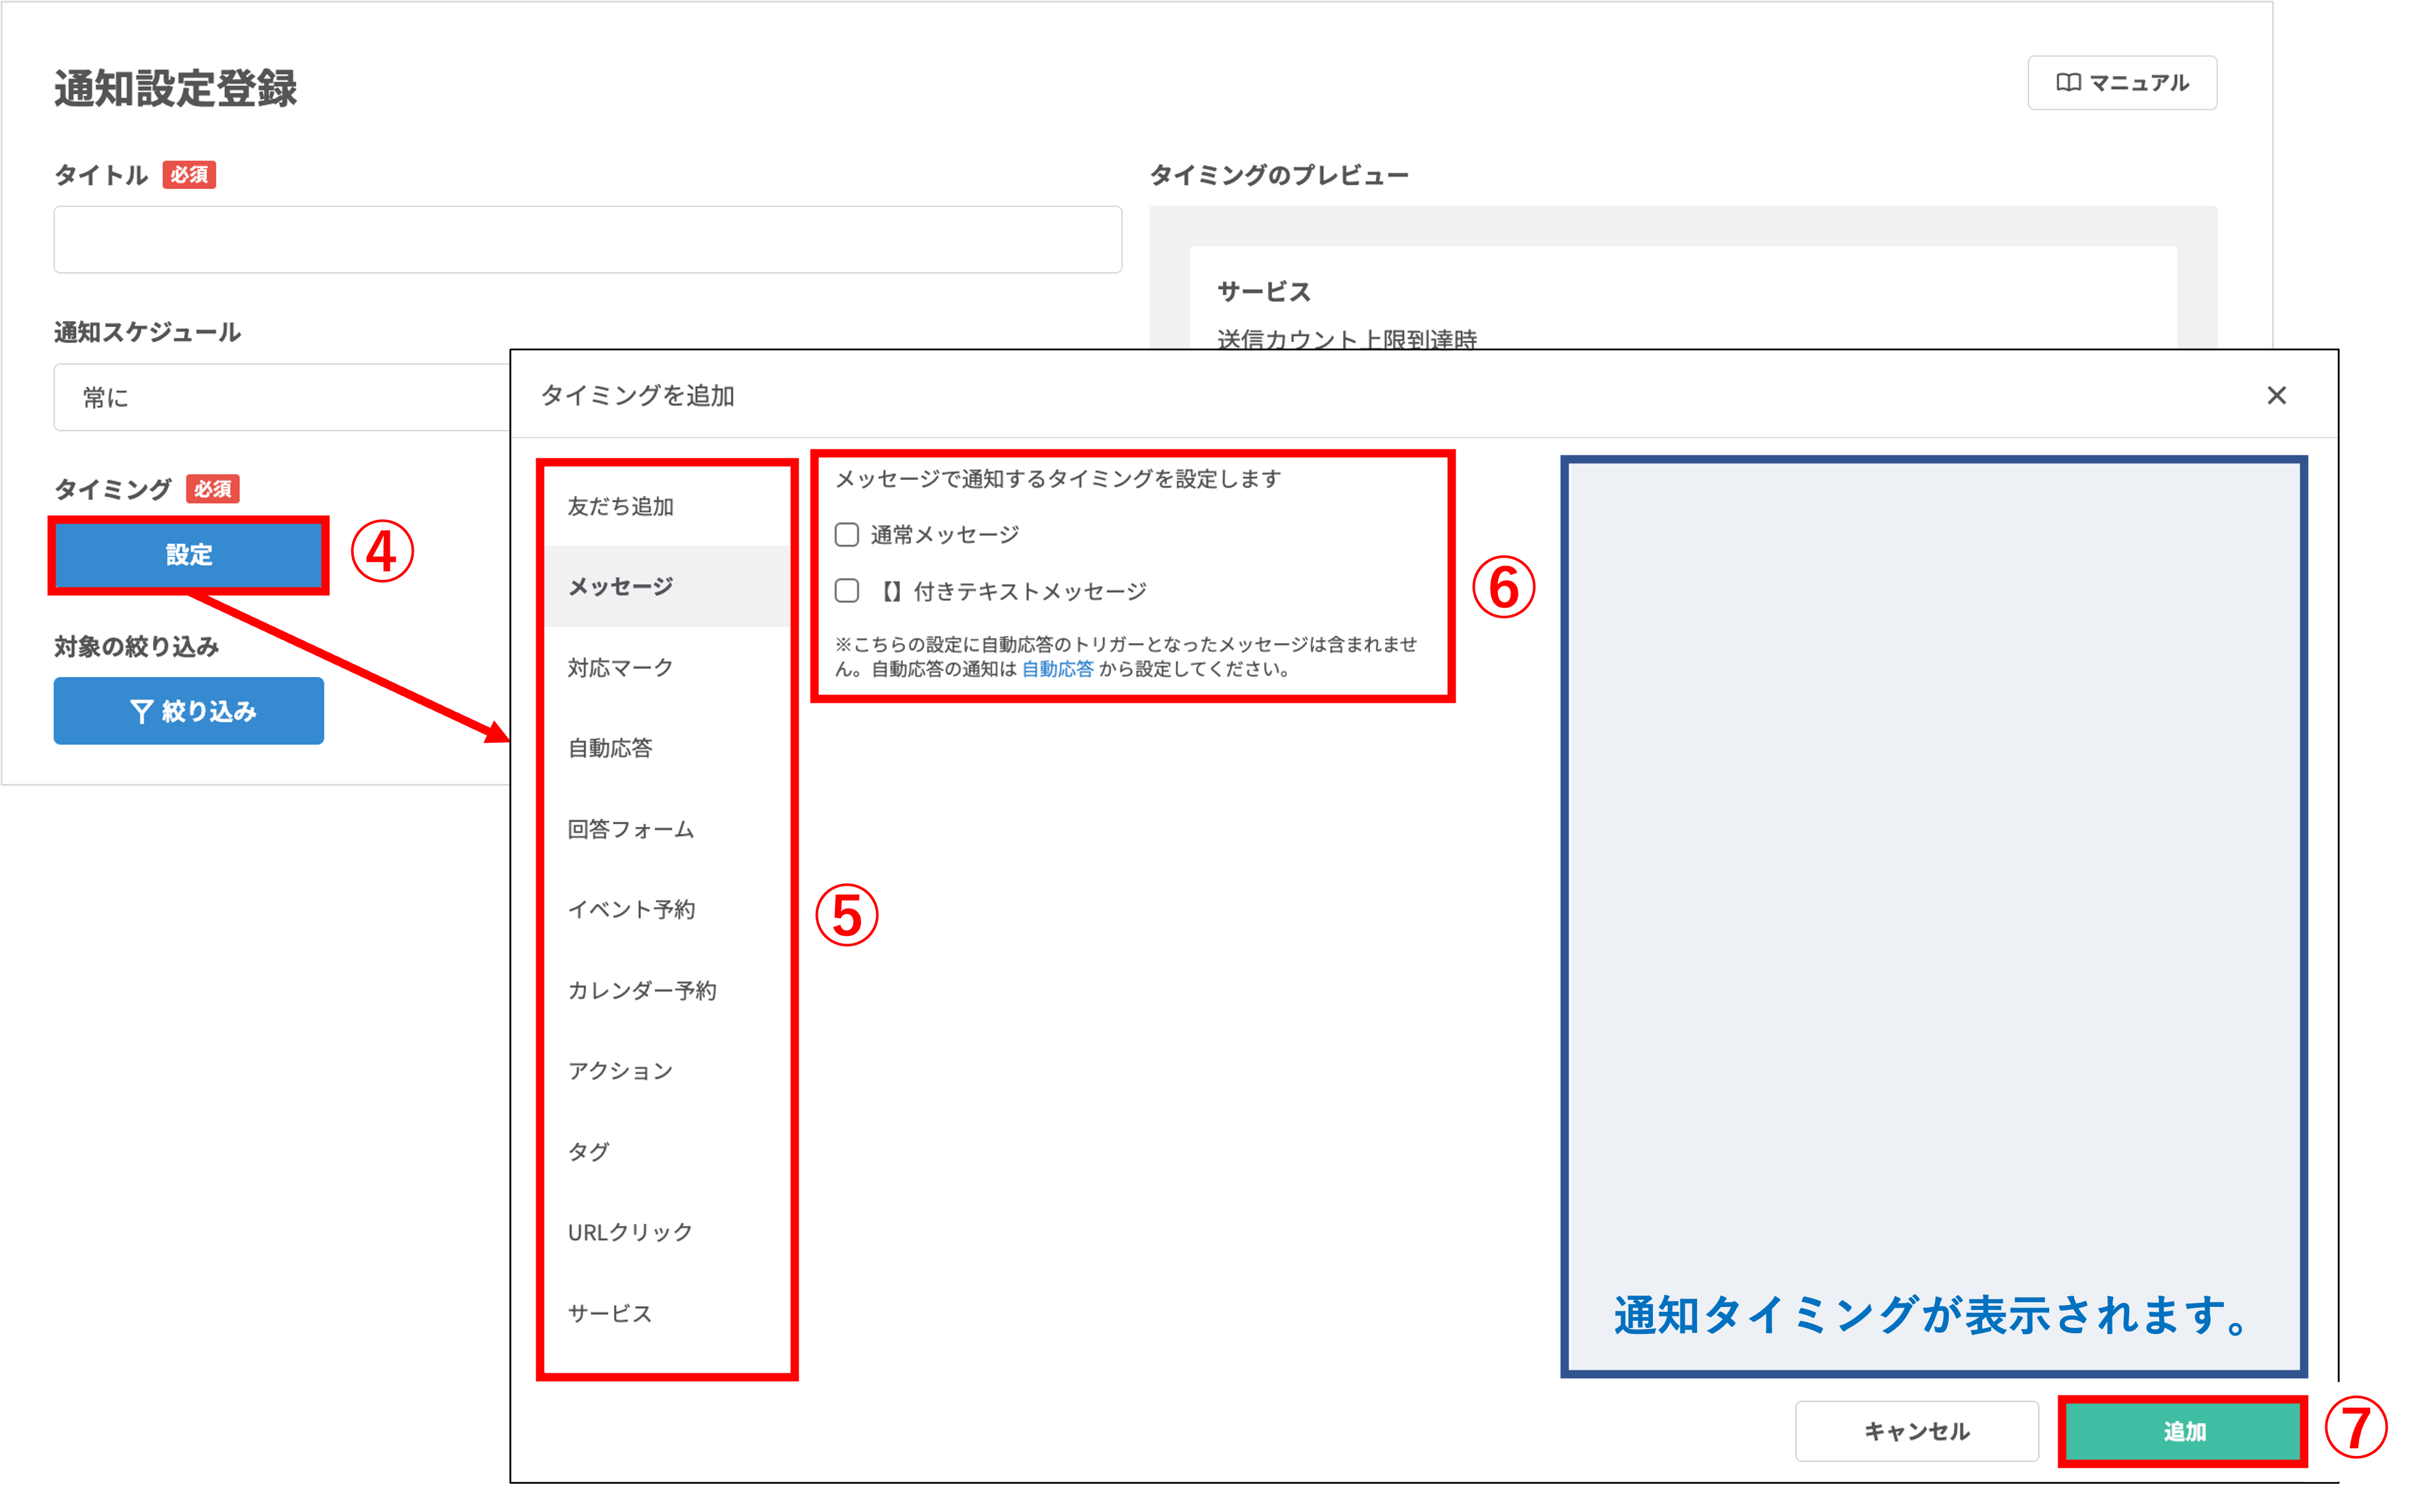This screenshot has width=2430, height=1512.
Task: Open カレンダー予約 timing options
Action: pos(641,990)
